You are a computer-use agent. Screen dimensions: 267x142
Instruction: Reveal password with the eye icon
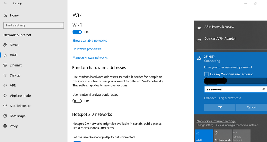coord(264,89)
